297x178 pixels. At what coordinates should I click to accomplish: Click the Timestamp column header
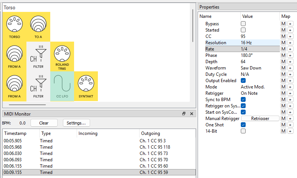tap(21, 133)
